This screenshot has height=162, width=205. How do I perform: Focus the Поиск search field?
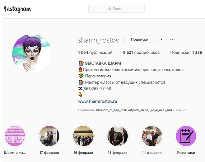(x=116, y=9)
